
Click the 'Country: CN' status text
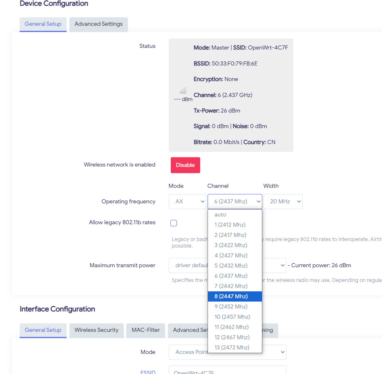[259, 142]
